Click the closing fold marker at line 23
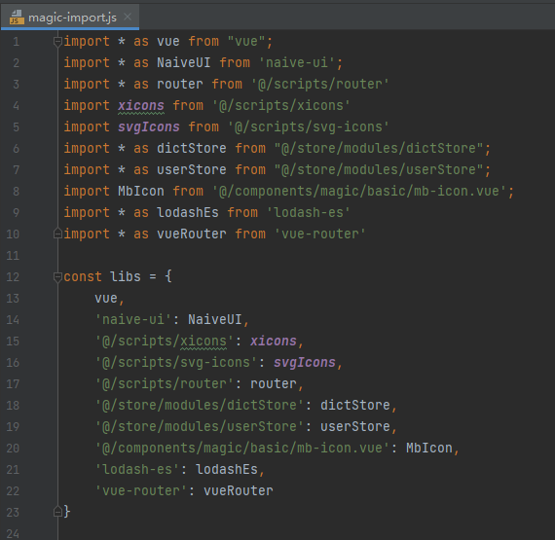 (x=57, y=512)
